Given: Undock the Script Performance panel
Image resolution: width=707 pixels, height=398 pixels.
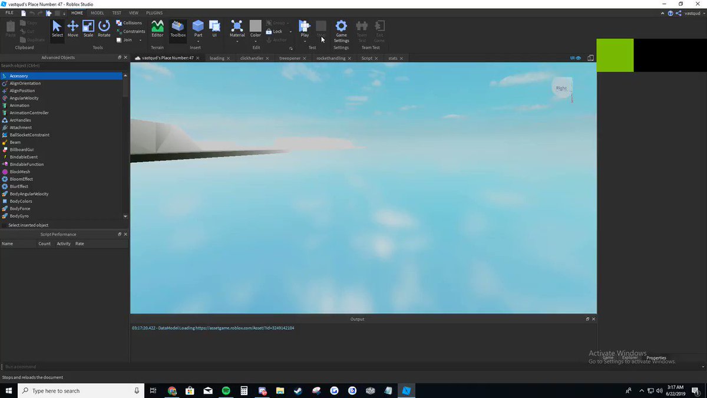Looking at the screenshot, I should [119, 235].
